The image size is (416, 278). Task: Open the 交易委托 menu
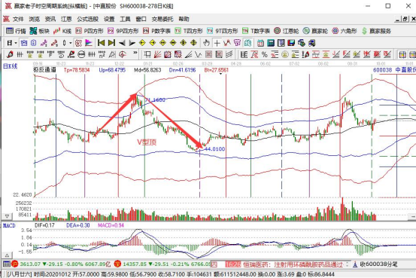coord(162,19)
